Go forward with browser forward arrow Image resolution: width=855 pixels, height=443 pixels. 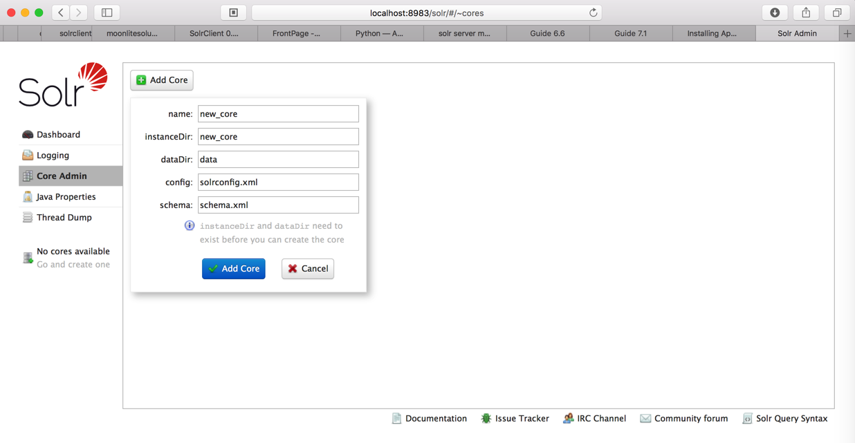79,12
